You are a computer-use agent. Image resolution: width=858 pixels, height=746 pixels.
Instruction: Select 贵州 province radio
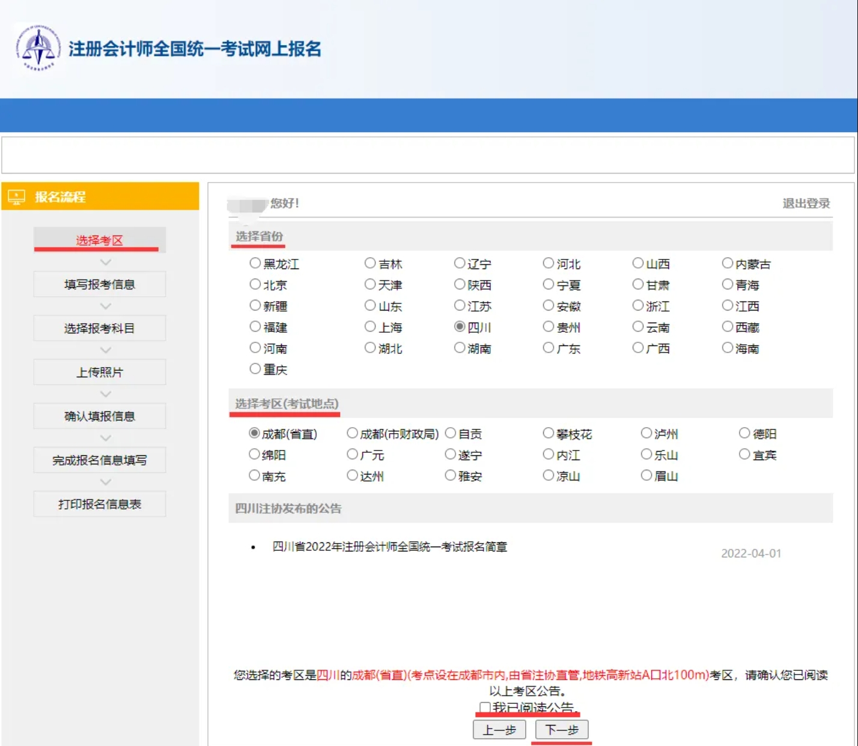(x=549, y=326)
